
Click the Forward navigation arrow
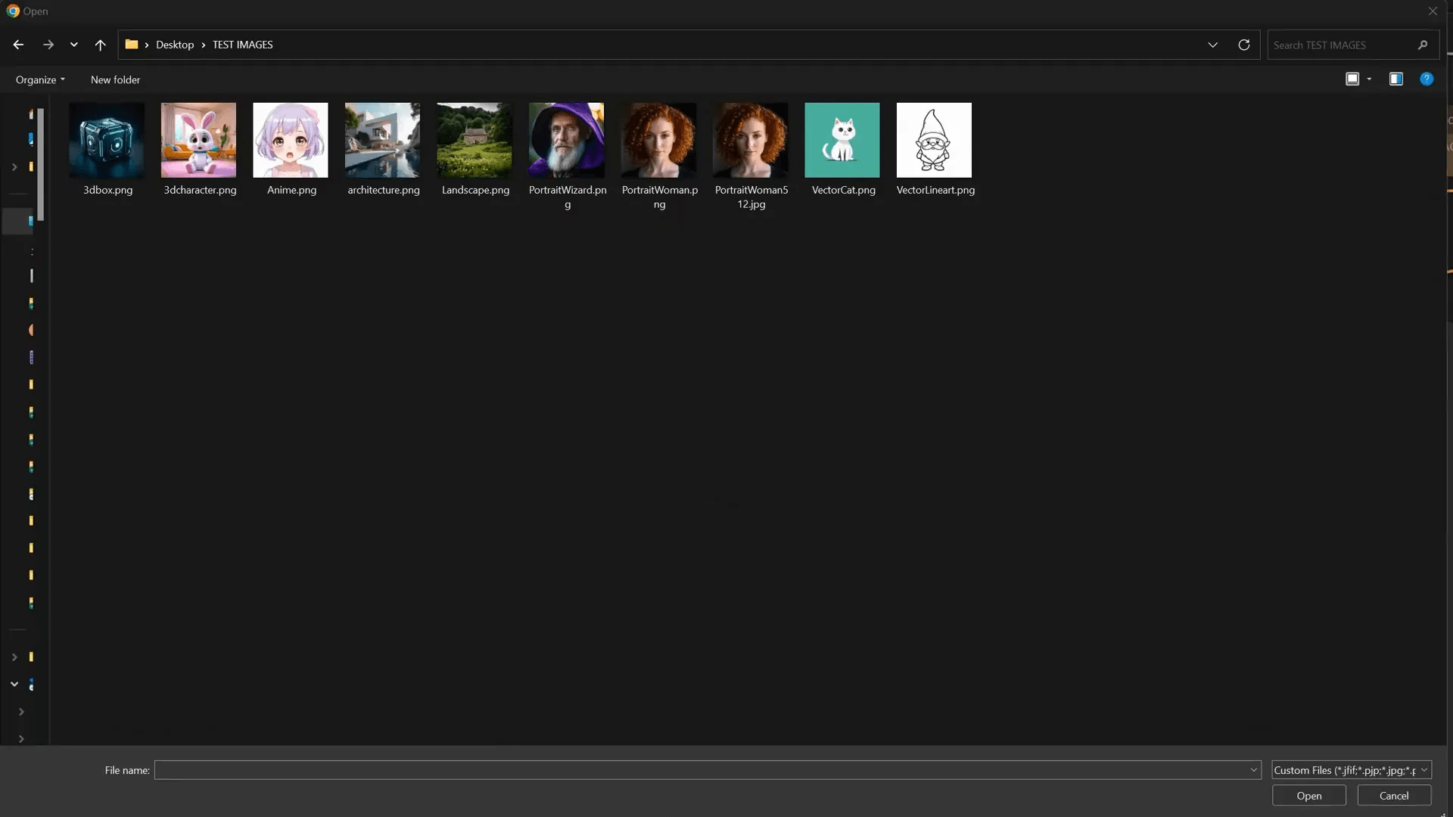click(48, 45)
